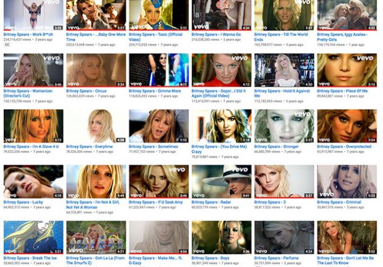Open Britney Spears - I Wanna Go link
Screen dimensions: 383x267
(216, 35)
